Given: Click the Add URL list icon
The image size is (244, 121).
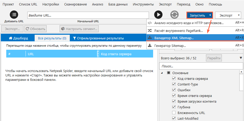Looking at the screenshot, I should pos(14,15).
